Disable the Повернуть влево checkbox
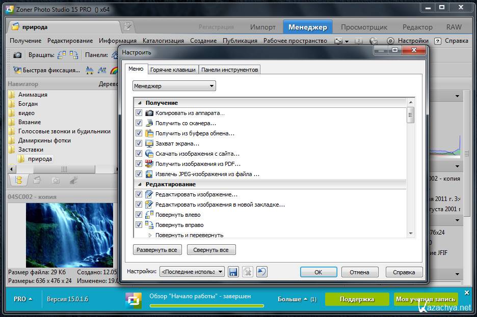 click(x=139, y=215)
